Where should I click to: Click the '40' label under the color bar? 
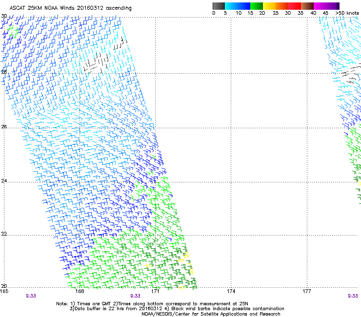pos(313,13)
